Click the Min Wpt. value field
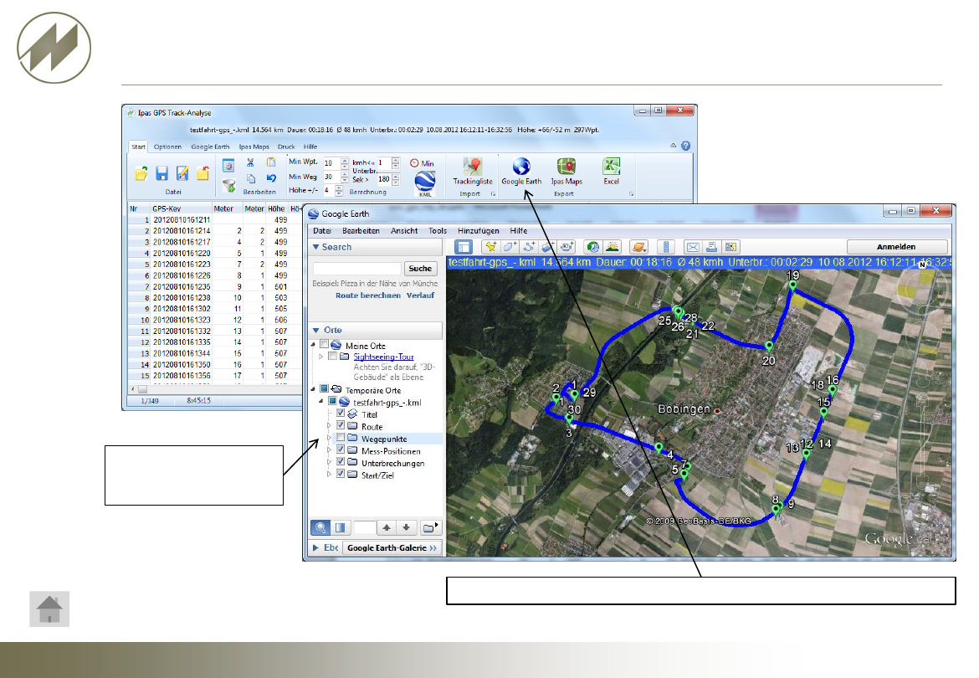Image resolution: width=979 pixels, height=678 pixels. 331,163
